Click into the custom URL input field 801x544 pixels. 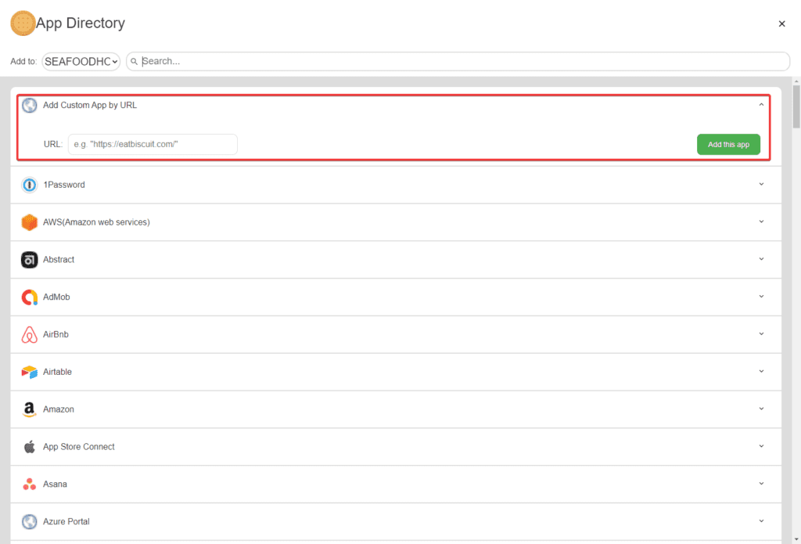tap(153, 144)
